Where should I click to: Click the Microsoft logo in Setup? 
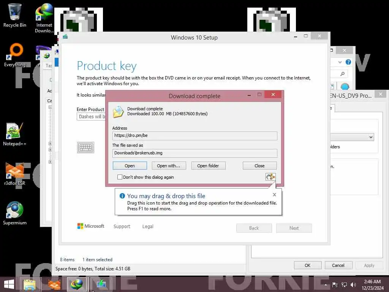(91, 226)
